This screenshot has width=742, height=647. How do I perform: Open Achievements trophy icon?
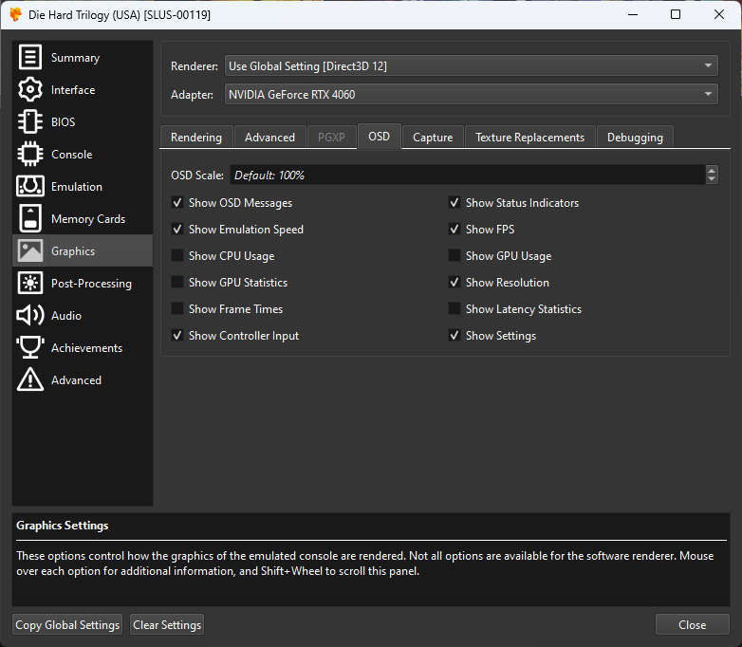point(30,347)
